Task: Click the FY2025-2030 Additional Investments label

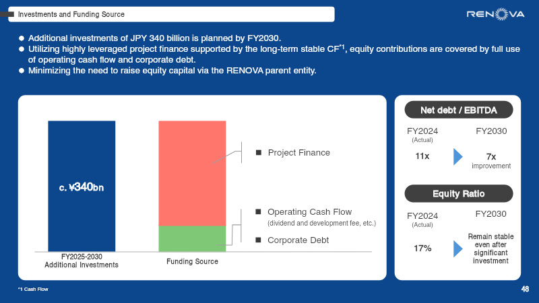Action: 82,261
